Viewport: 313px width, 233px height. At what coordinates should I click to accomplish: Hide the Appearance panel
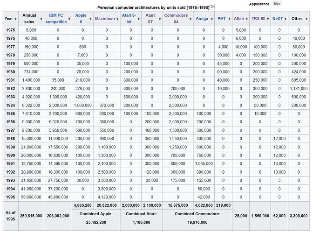(x=277, y=4)
